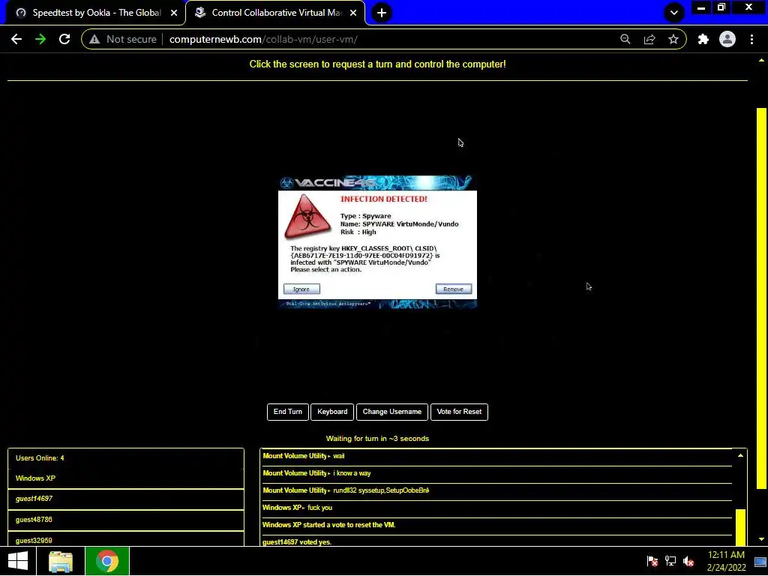
Task: Go forward with the green forward arrow
Action: 40,39
